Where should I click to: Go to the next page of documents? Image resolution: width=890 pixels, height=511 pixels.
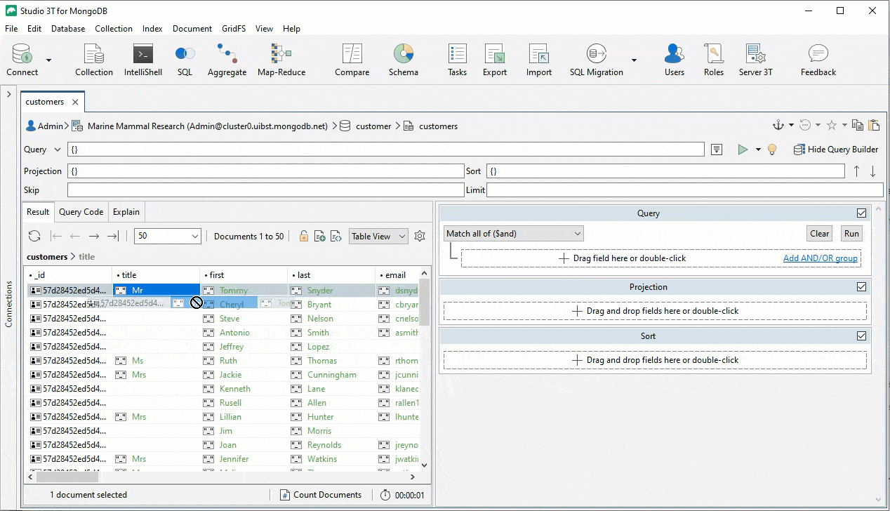coord(94,237)
